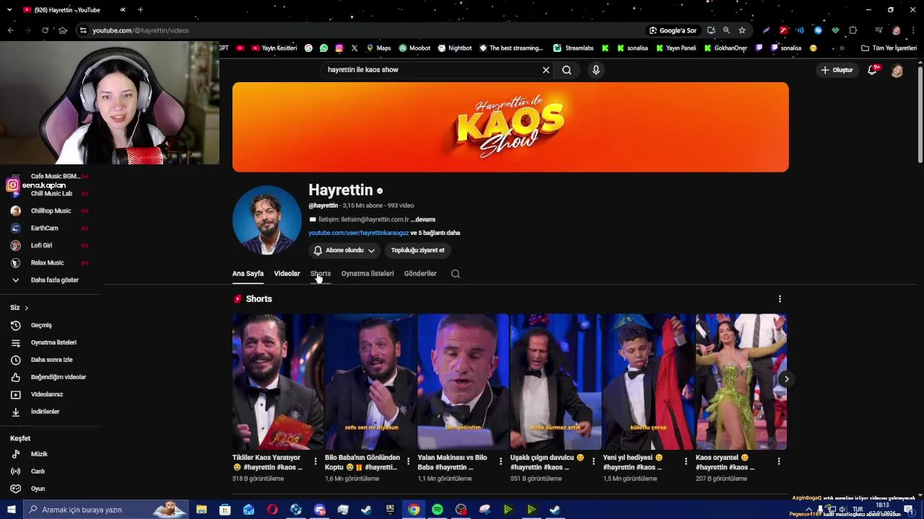This screenshot has height=519, width=924.
Task: Open options for Kaos oryantel short
Action: pyautogui.click(x=779, y=461)
